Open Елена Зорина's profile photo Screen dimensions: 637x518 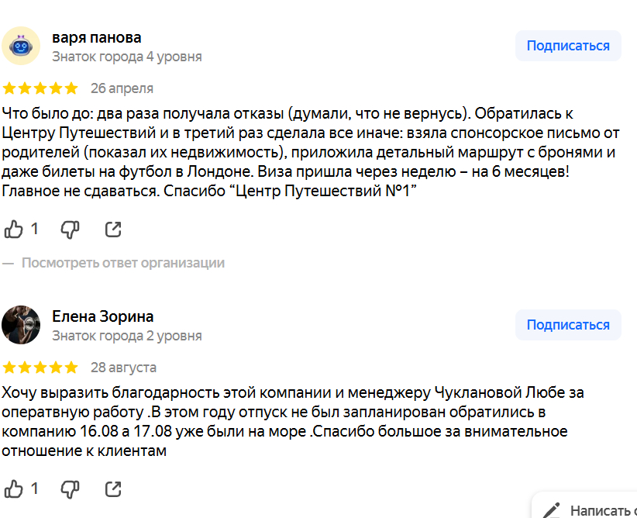click(22, 325)
